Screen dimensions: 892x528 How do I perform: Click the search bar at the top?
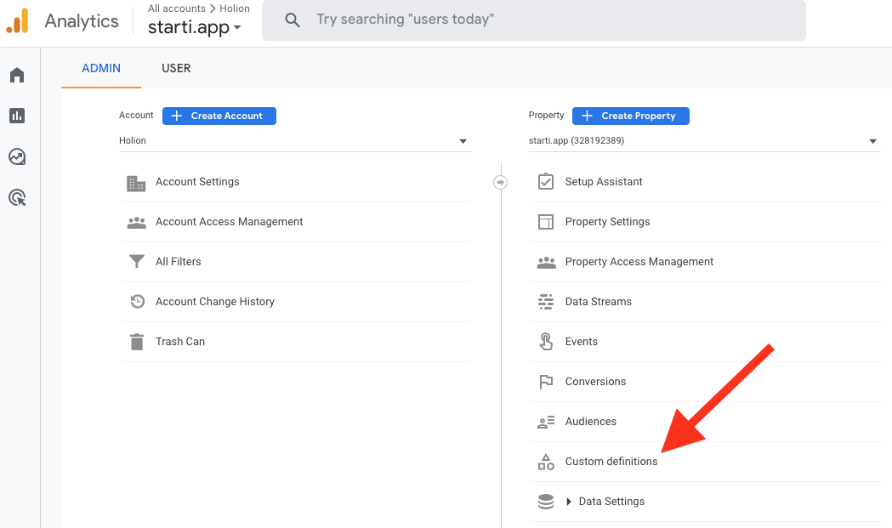(x=533, y=20)
